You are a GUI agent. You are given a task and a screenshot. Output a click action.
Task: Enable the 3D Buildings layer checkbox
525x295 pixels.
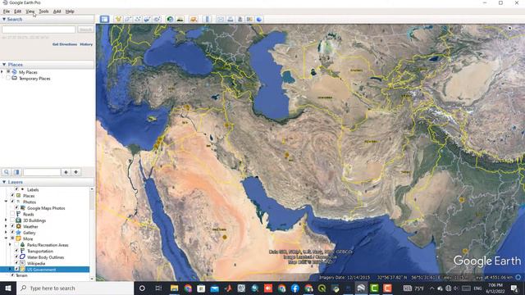click(x=12, y=220)
